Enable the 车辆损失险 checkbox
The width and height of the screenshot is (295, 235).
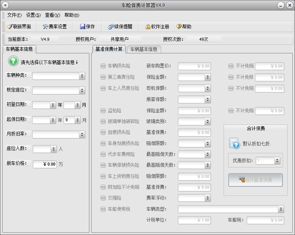pos(103,66)
